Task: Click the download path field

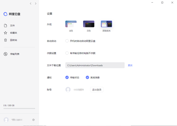Action: coord(95,65)
